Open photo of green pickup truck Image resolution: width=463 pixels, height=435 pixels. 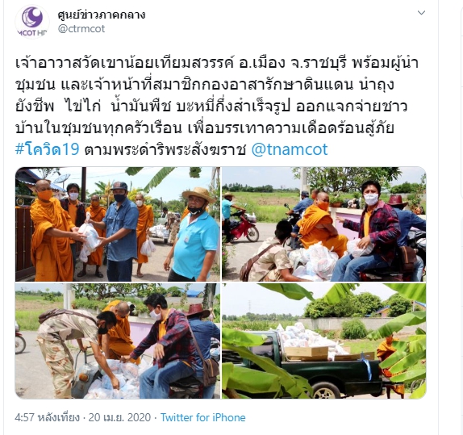(324, 341)
